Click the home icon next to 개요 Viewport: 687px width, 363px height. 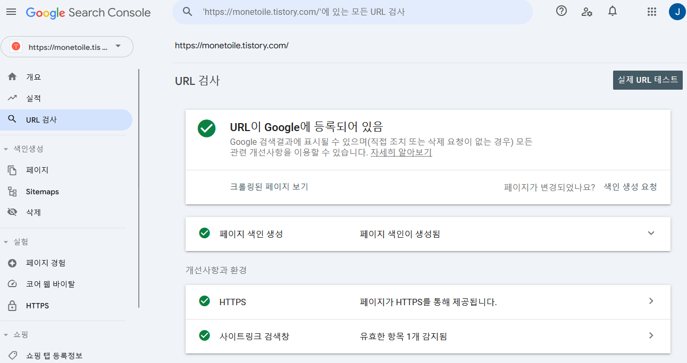[12, 77]
